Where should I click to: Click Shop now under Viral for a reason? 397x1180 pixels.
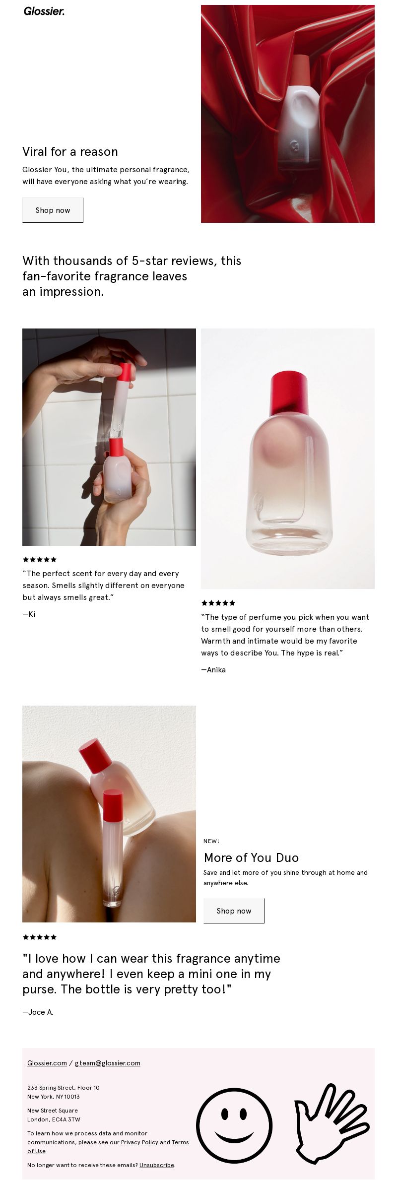[x=53, y=210]
